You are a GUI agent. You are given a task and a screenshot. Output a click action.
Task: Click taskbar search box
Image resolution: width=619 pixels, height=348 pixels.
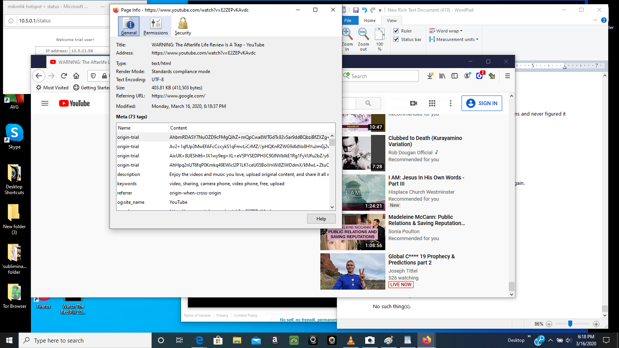85,340
